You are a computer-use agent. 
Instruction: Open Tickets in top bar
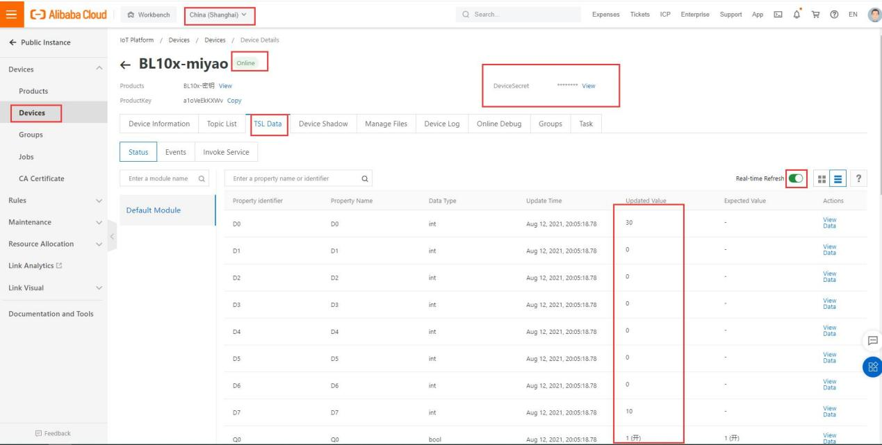point(640,15)
